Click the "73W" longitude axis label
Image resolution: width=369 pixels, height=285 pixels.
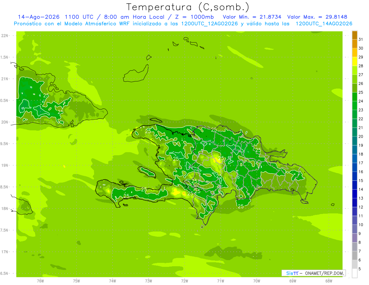(149, 281)
